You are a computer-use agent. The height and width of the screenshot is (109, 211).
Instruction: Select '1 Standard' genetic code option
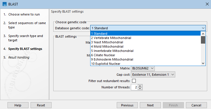click(x=146, y=34)
